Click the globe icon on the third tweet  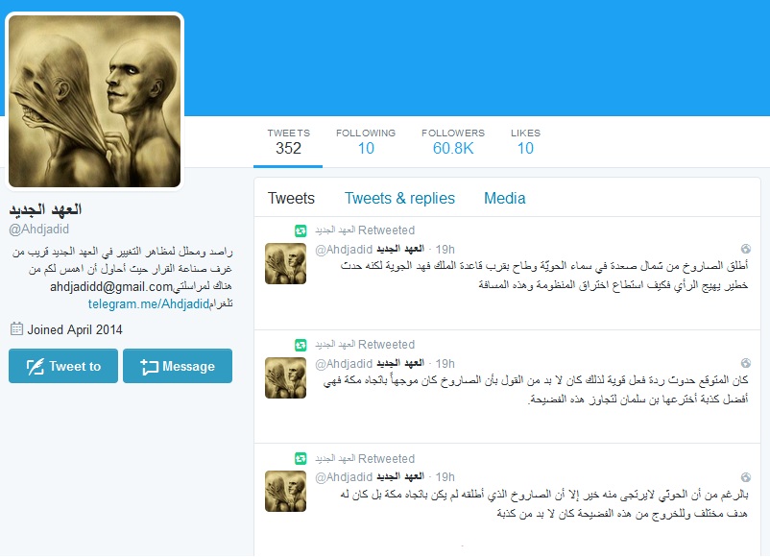pos(745,477)
